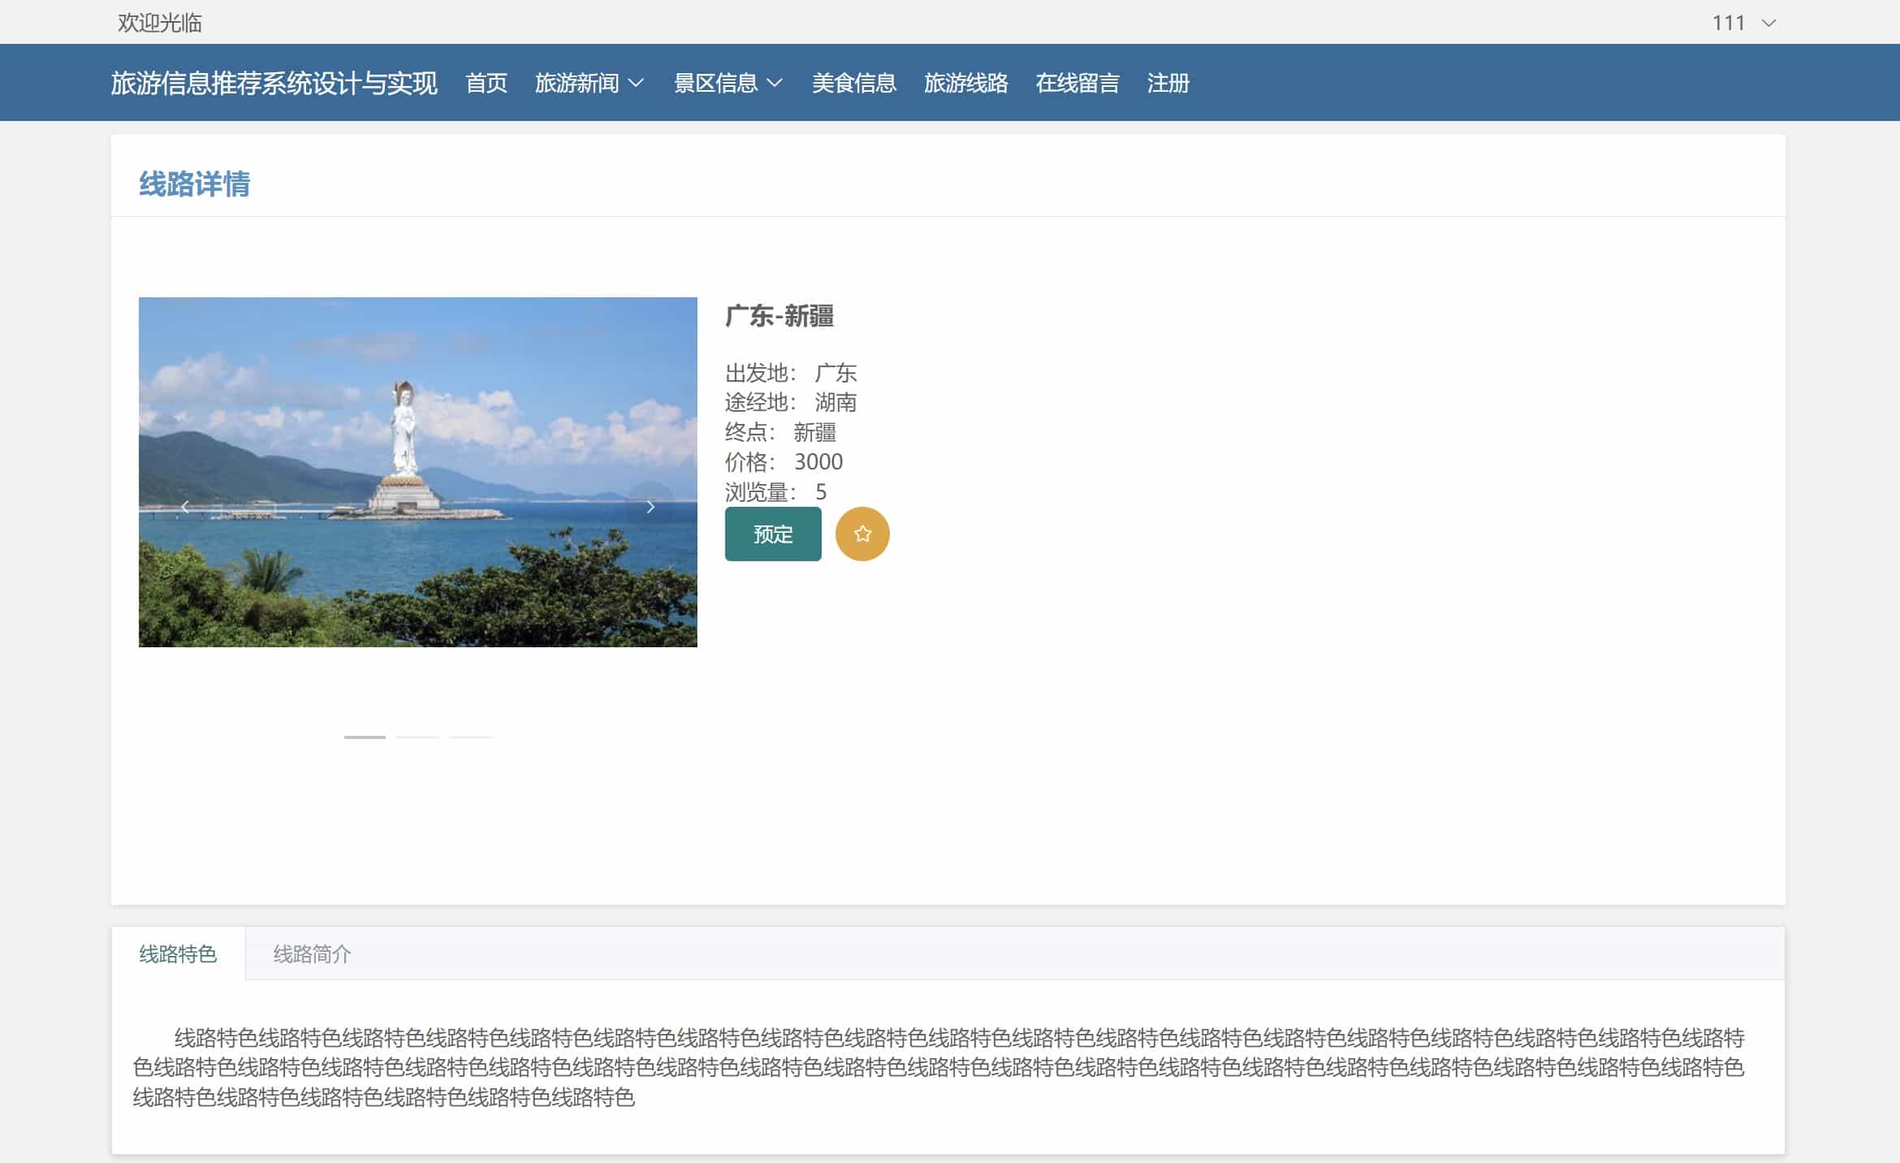Select the first carousel indicator bar
1900x1163 pixels.
[x=365, y=737]
